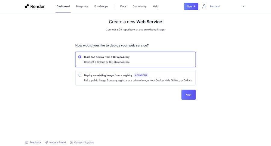Expand the account dropdown chevron
The image size is (271, 146).
tap(243, 6)
